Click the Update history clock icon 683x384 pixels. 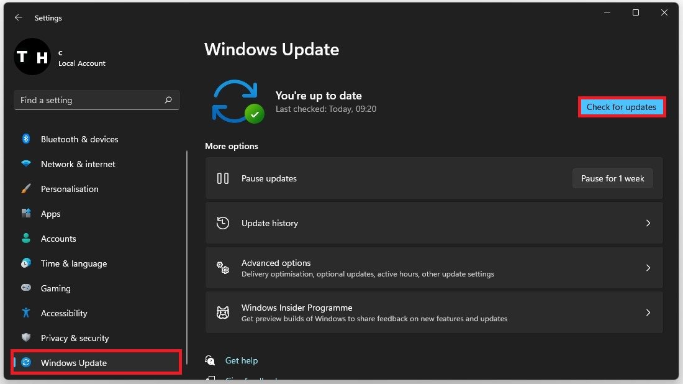[x=222, y=223]
